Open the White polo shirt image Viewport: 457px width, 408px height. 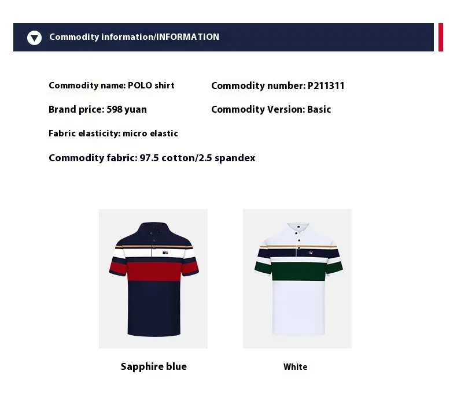pos(297,279)
